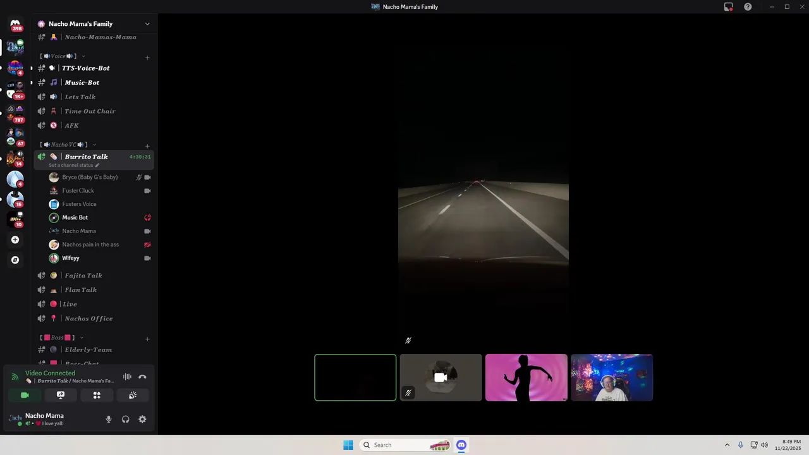Viewport: 809px width, 455px height.
Task: Select the pink dancing silhouette video tile
Action: [x=526, y=377]
